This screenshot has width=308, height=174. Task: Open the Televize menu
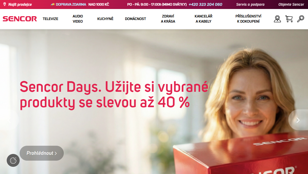(51, 19)
